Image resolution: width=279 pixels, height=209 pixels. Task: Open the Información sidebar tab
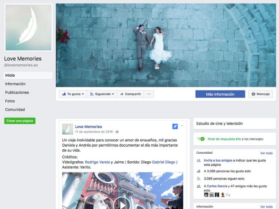[15, 84]
